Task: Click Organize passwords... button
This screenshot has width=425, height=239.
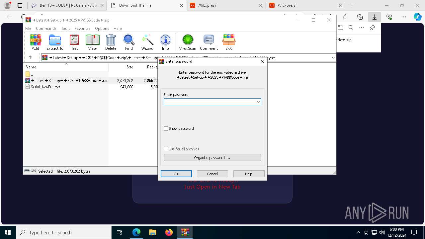Action: point(212,157)
